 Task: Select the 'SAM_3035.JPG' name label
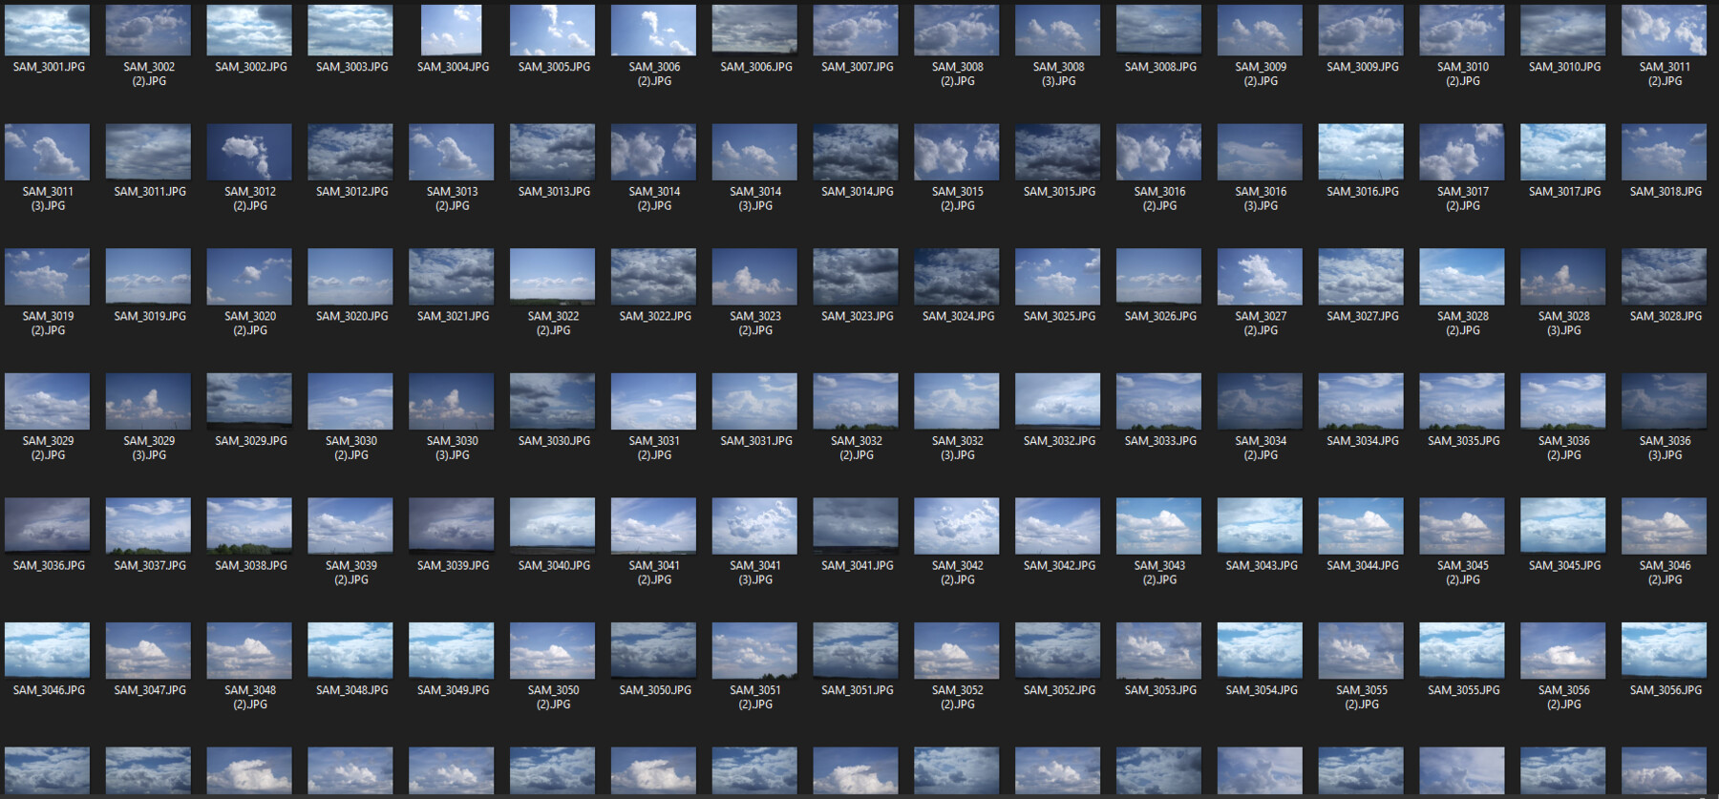tap(1464, 441)
